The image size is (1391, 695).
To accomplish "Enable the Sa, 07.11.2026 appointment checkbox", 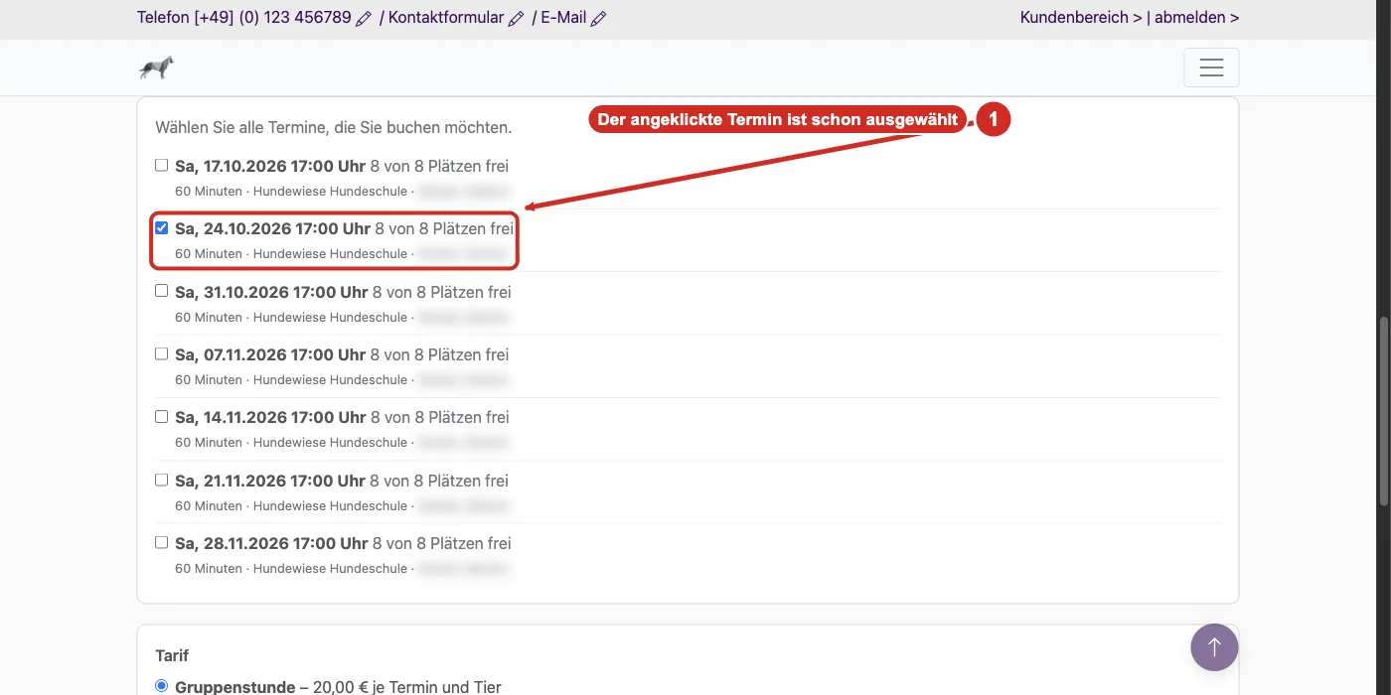I will 162,353.
